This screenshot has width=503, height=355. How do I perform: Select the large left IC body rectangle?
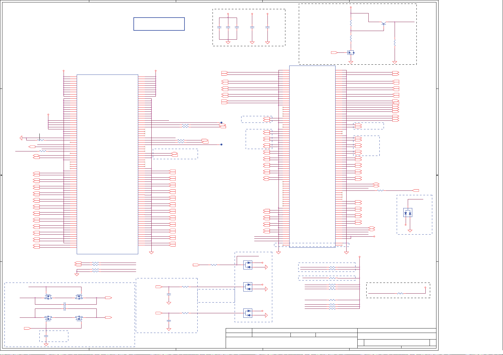coord(107,164)
